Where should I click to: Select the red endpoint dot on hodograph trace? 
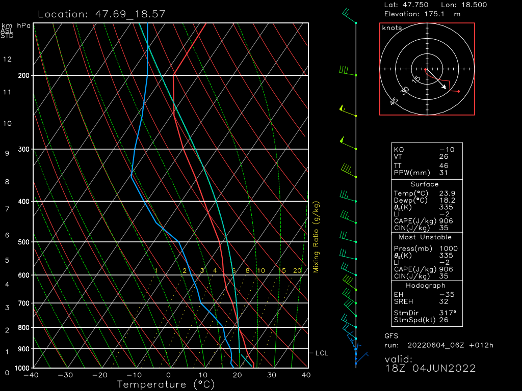pyautogui.click(x=459, y=91)
